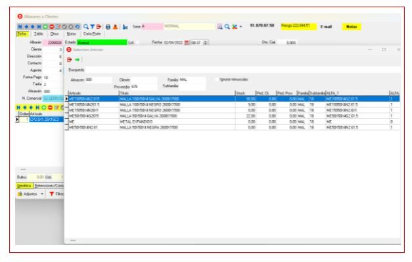Image resolution: width=412 pixels, height=262 pixels.
Task: Click the orange user icon in main toolbar
Action: 115,27
